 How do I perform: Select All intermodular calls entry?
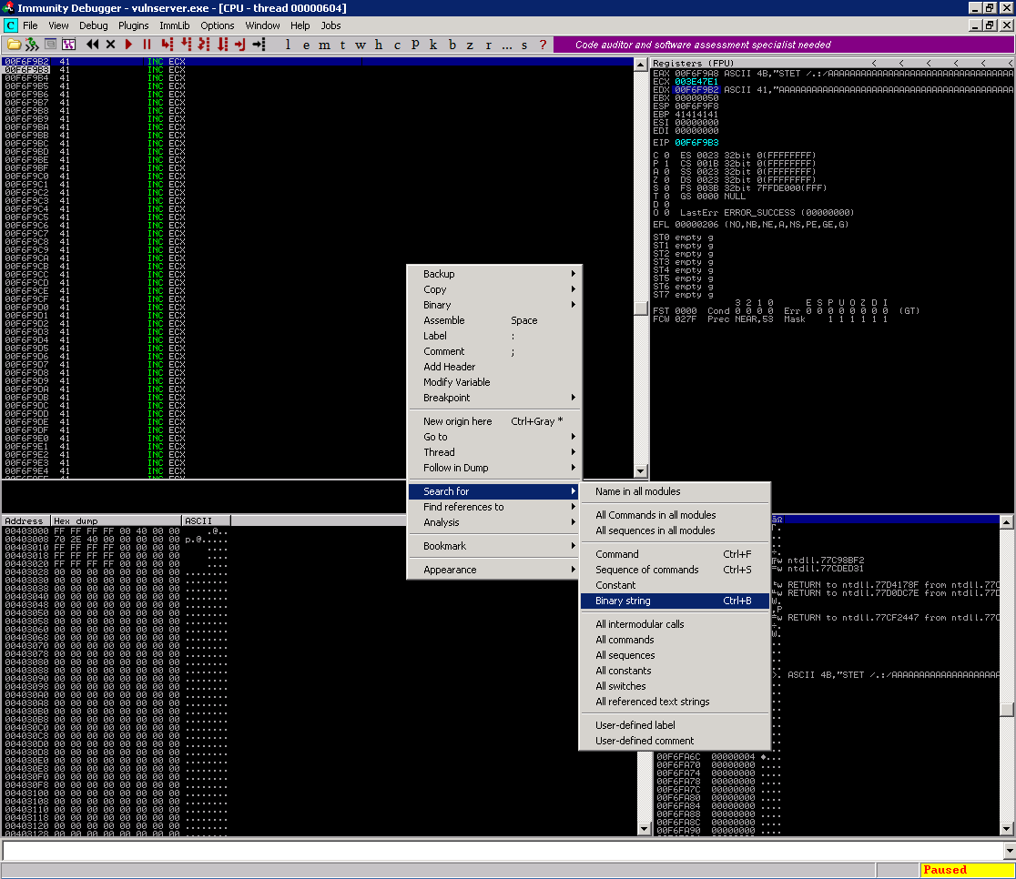click(675, 624)
